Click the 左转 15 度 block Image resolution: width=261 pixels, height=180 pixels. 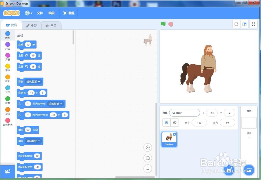click(x=29, y=67)
